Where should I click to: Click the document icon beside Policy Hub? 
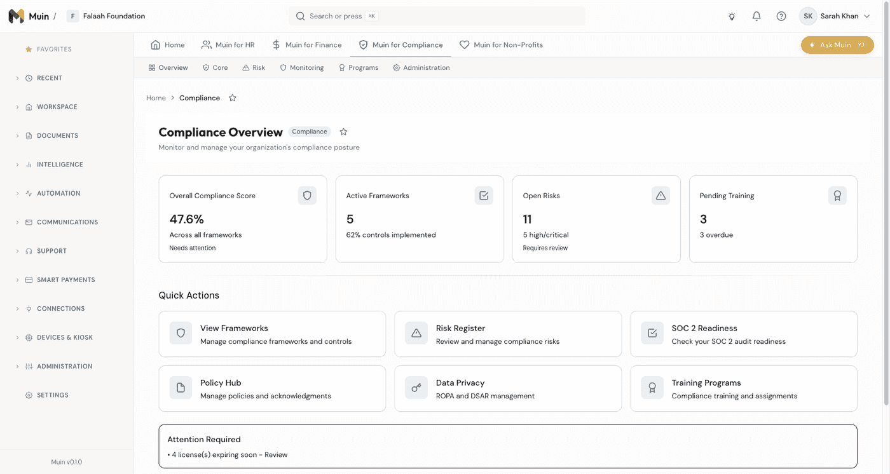pyautogui.click(x=181, y=388)
